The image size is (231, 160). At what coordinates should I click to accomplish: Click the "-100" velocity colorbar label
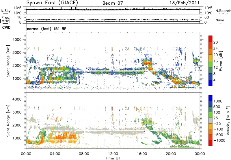(218, 129)
